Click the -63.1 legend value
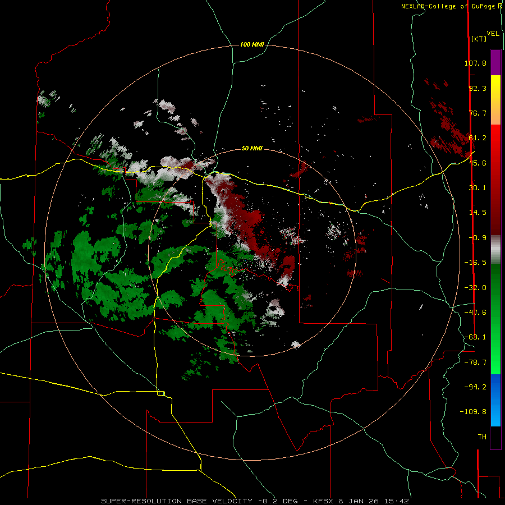Viewport: 505px width, 505px height. (x=475, y=337)
